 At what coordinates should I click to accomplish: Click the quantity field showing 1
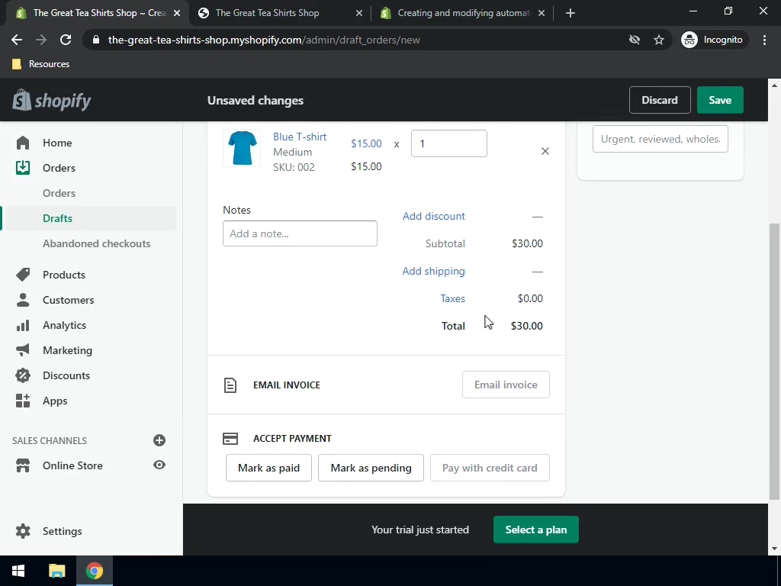(448, 143)
